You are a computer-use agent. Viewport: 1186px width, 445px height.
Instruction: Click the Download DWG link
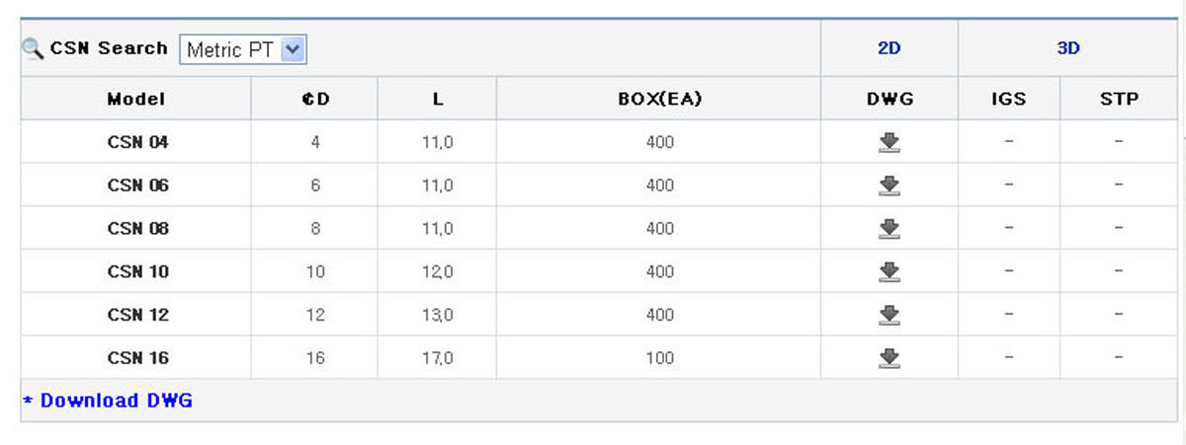click(x=108, y=401)
